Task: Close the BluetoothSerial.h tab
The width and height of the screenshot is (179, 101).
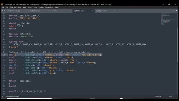Action: pyautogui.click(x=48, y=11)
